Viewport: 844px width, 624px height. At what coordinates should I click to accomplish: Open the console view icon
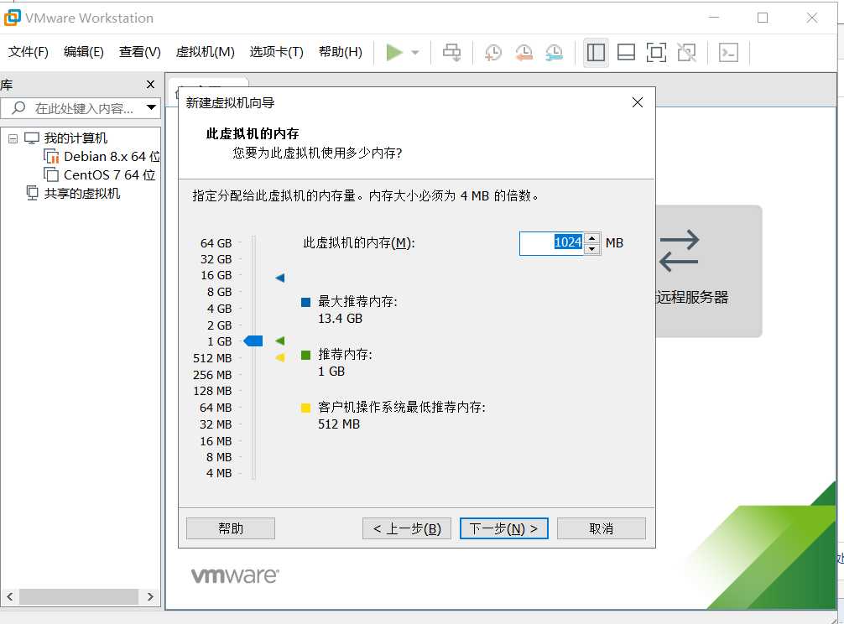click(x=728, y=52)
